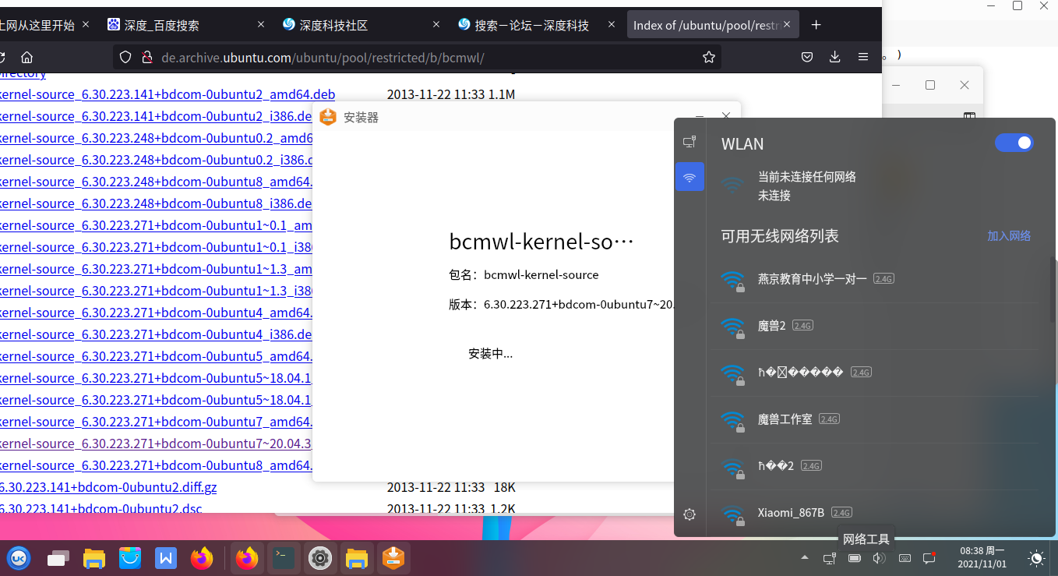Open Firefox Pocket save icon
Viewport: 1058px width, 576px height.
pyautogui.click(x=808, y=57)
